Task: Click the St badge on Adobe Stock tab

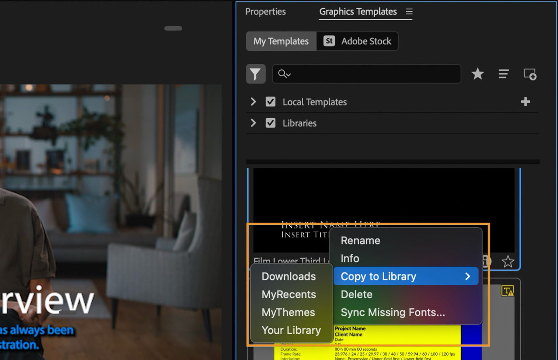Action: pos(329,41)
